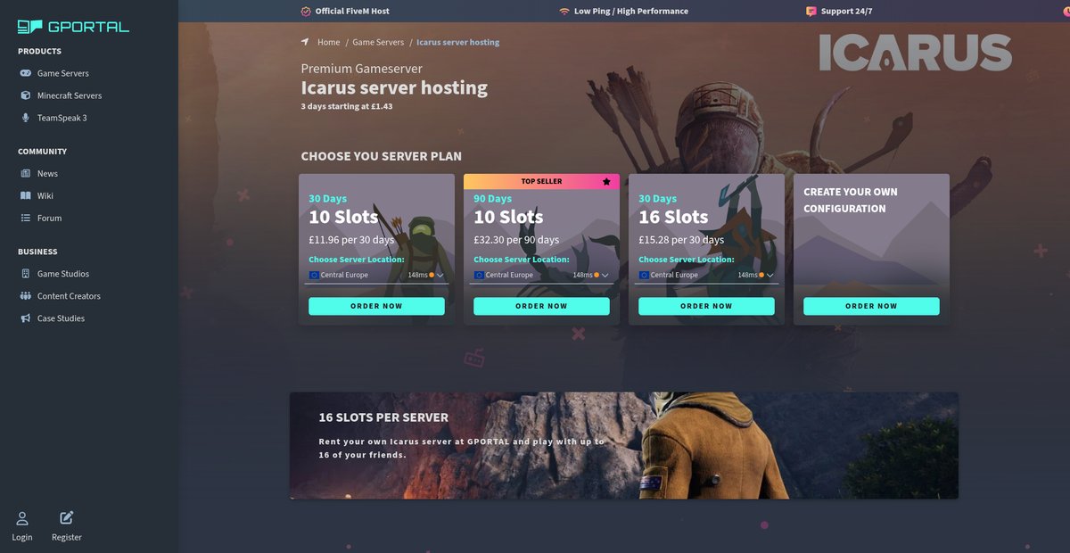Click the Minecraft Servers cube icon
The width and height of the screenshot is (1070, 553).
coord(26,95)
